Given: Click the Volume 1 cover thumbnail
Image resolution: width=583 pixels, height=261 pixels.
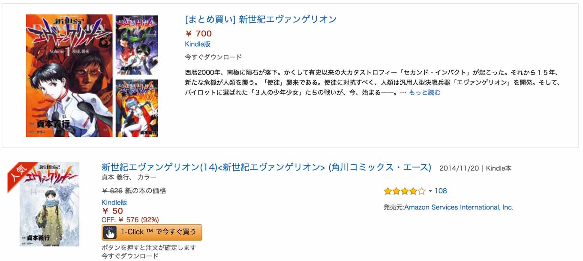Looking at the screenshot, I should [x=69, y=76].
